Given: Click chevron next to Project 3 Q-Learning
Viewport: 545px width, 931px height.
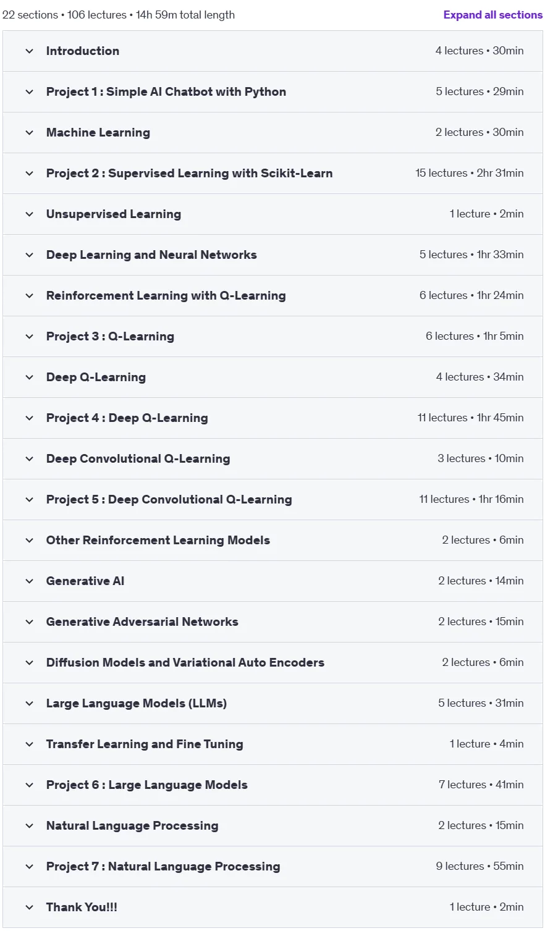Looking at the screenshot, I should [29, 337].
